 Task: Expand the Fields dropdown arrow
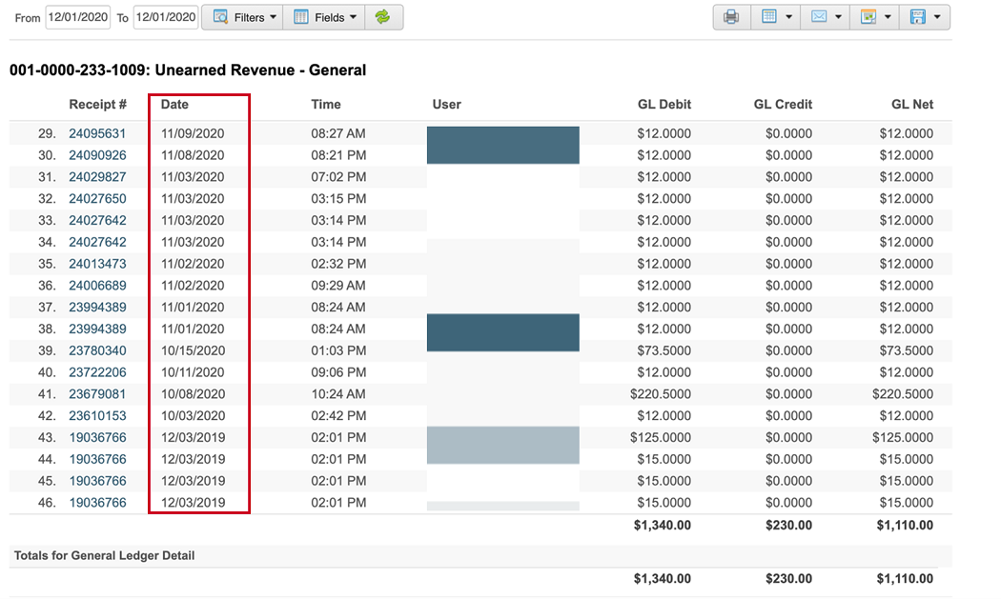click(353, 17)
